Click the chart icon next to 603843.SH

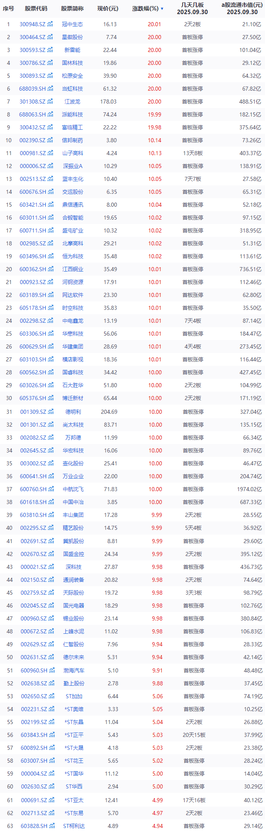point(51,735)
